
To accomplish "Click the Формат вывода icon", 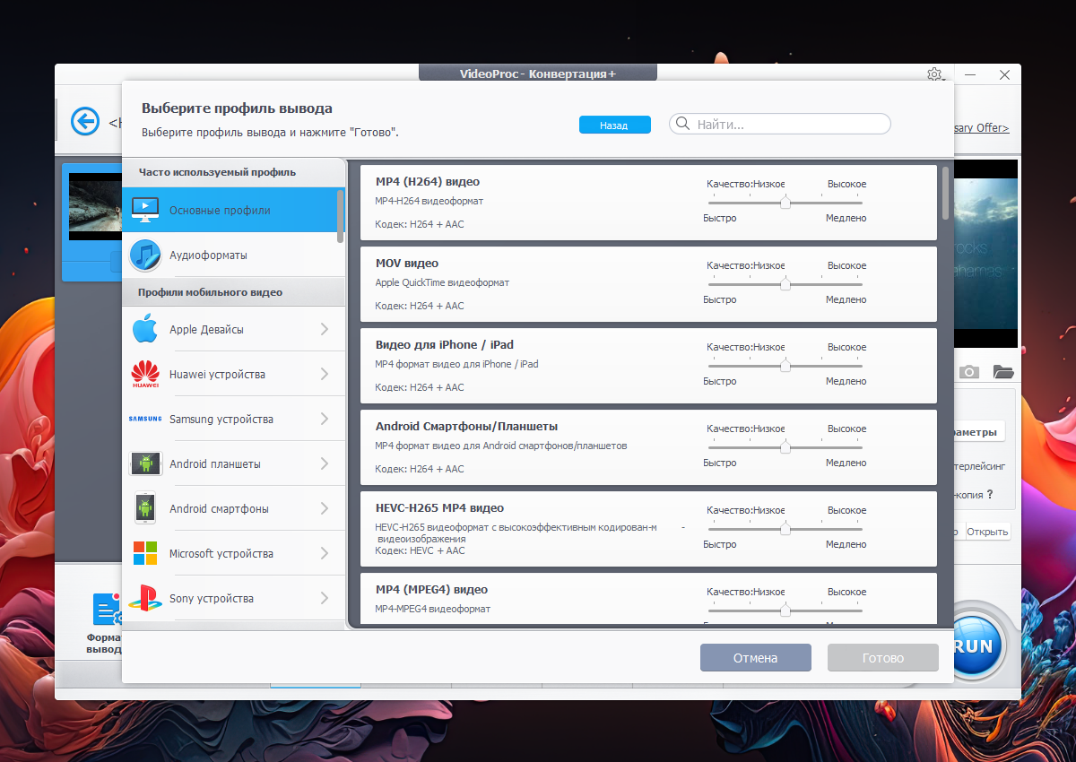I will [x=106, y=610].
